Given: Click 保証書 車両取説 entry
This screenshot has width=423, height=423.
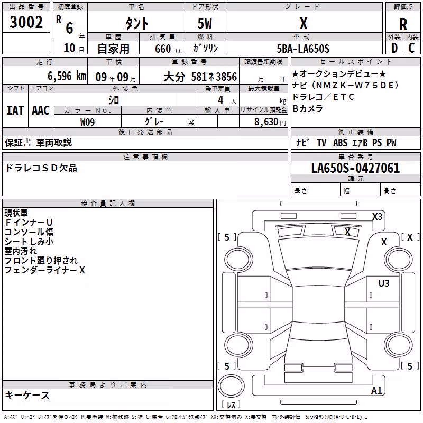Looking at the screenshot, I should coord(38,143).
